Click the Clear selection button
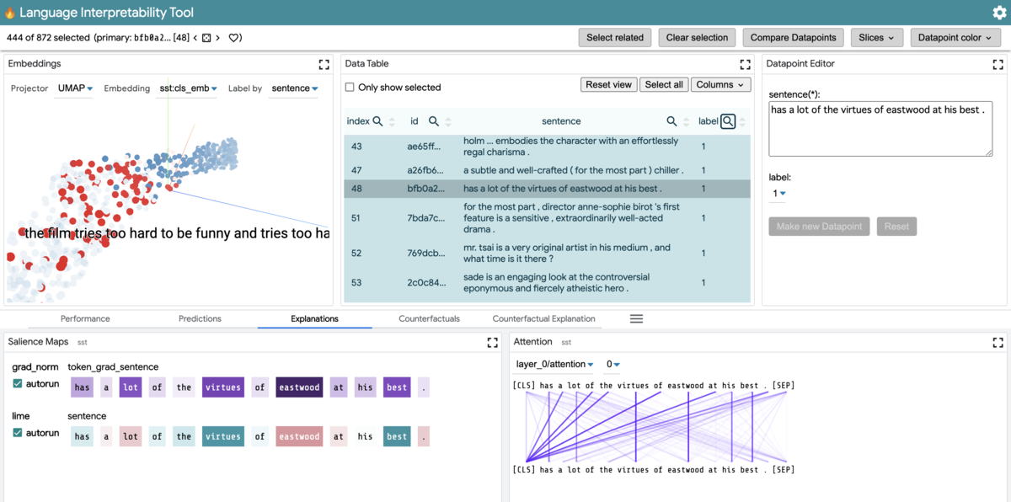The width and height of the screenshot is (1011, 502). pyautogui.click(x=698, y=37)
